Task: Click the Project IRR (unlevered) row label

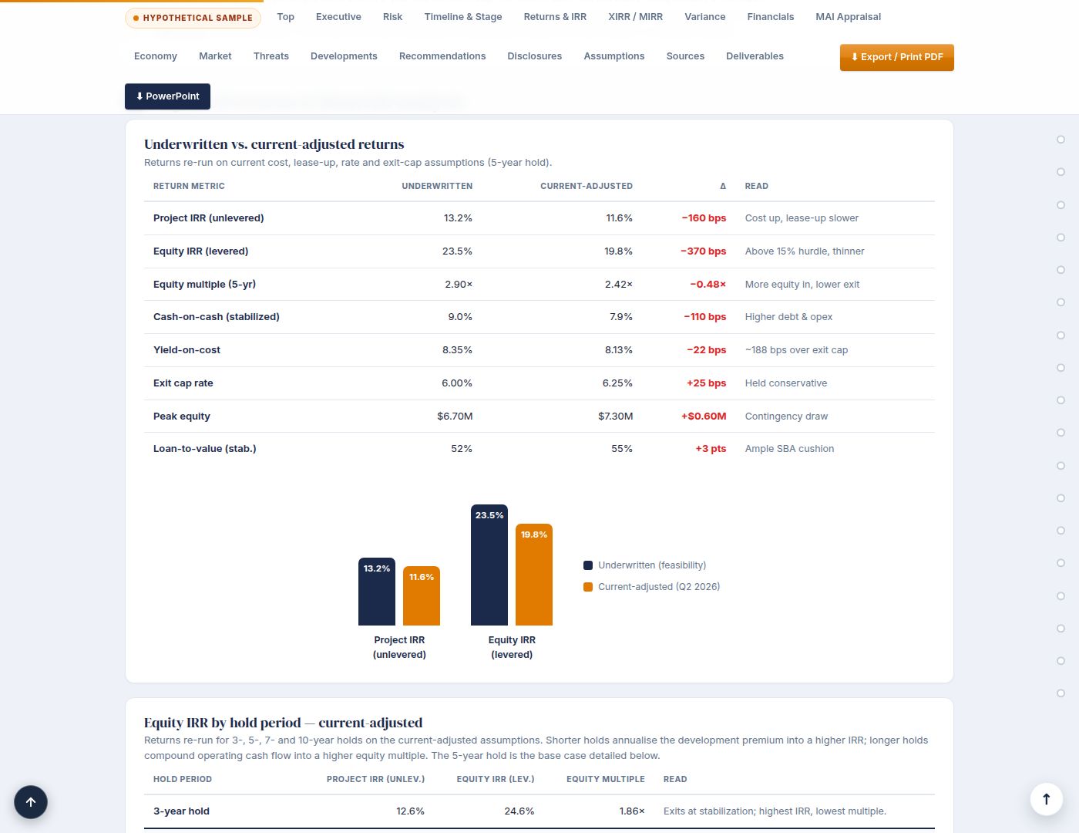Action: tap(208, 218)
